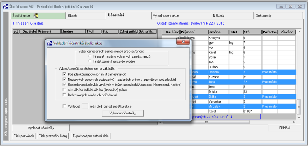Uncheck Osobních požadavků vzniklých v jiných modulech
This screenshot has width=308, height=146.
point(64,85)
